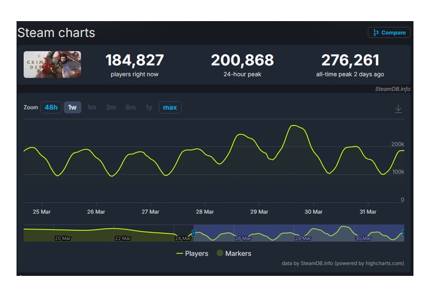Grab the right navigator range handle

tap(403, 233)
